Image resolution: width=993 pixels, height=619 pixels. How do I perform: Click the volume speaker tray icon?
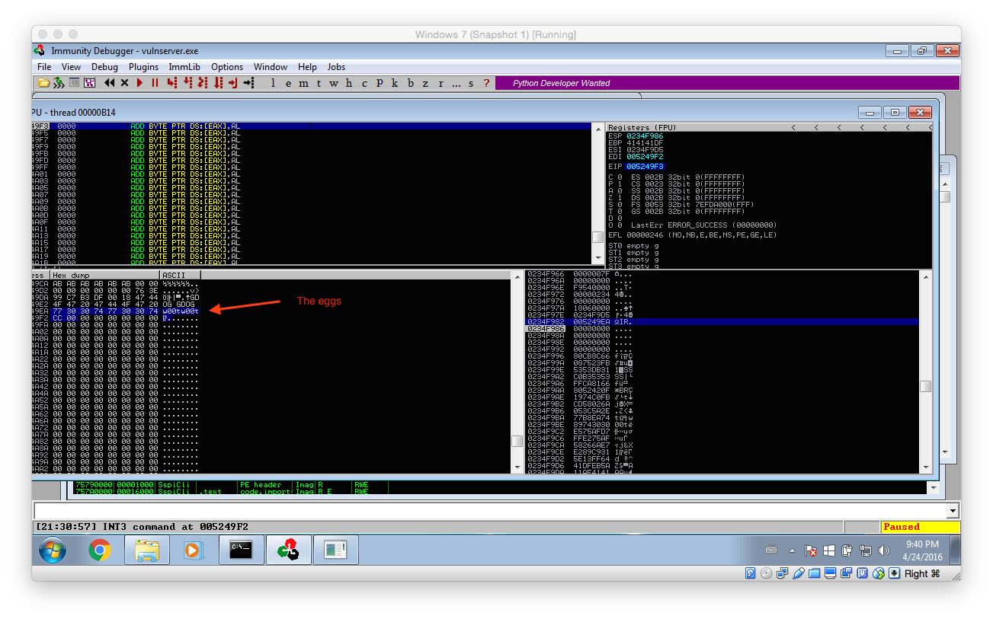click(x=884, y=550)
